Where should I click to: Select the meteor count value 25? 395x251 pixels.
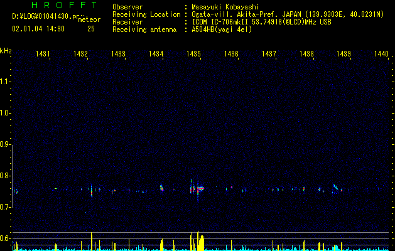91,29
